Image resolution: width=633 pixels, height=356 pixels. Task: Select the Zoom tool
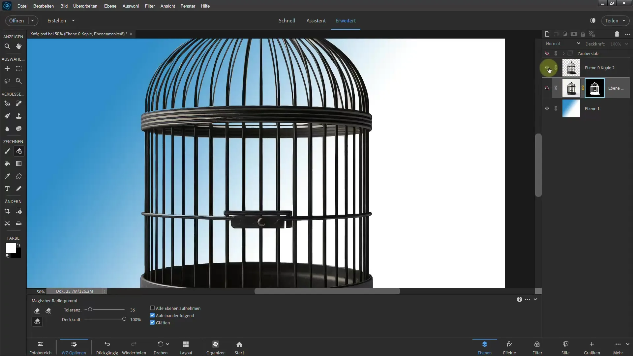(7, 46)
